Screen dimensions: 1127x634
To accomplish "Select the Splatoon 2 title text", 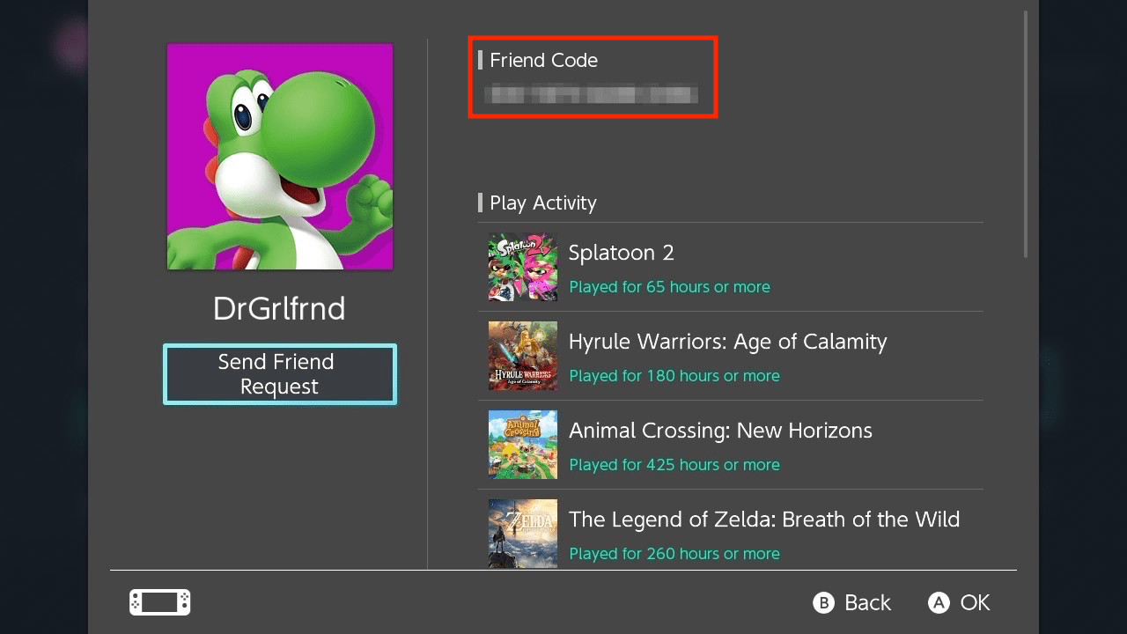I will [x=621, y=253].
